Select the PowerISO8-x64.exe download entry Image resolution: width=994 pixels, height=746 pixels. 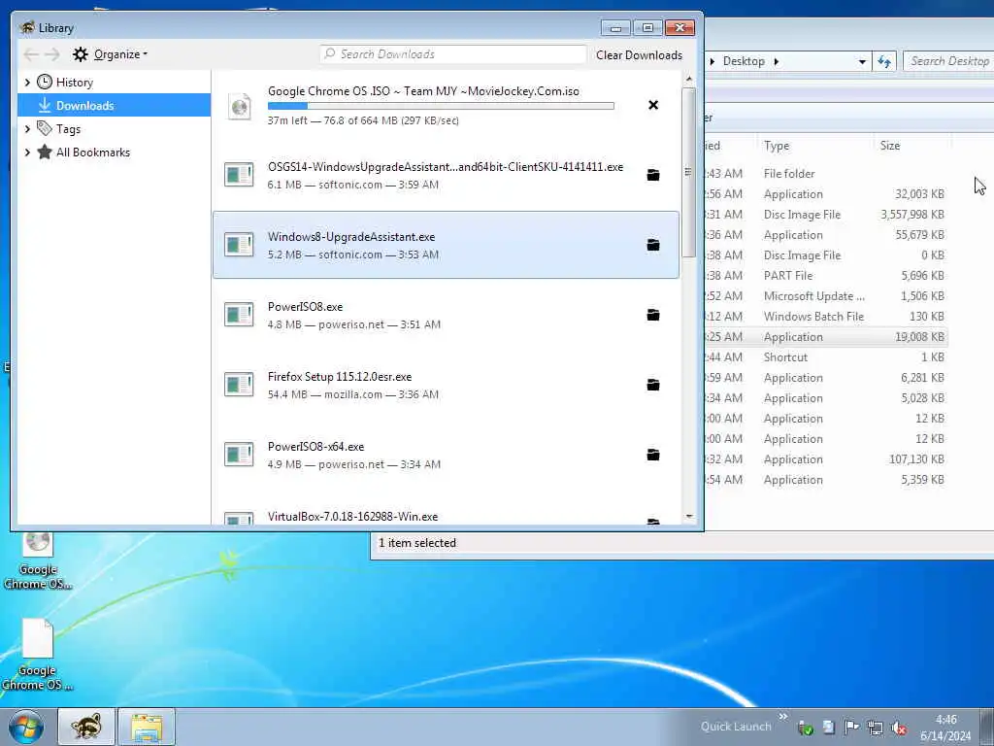pos(446,455)
